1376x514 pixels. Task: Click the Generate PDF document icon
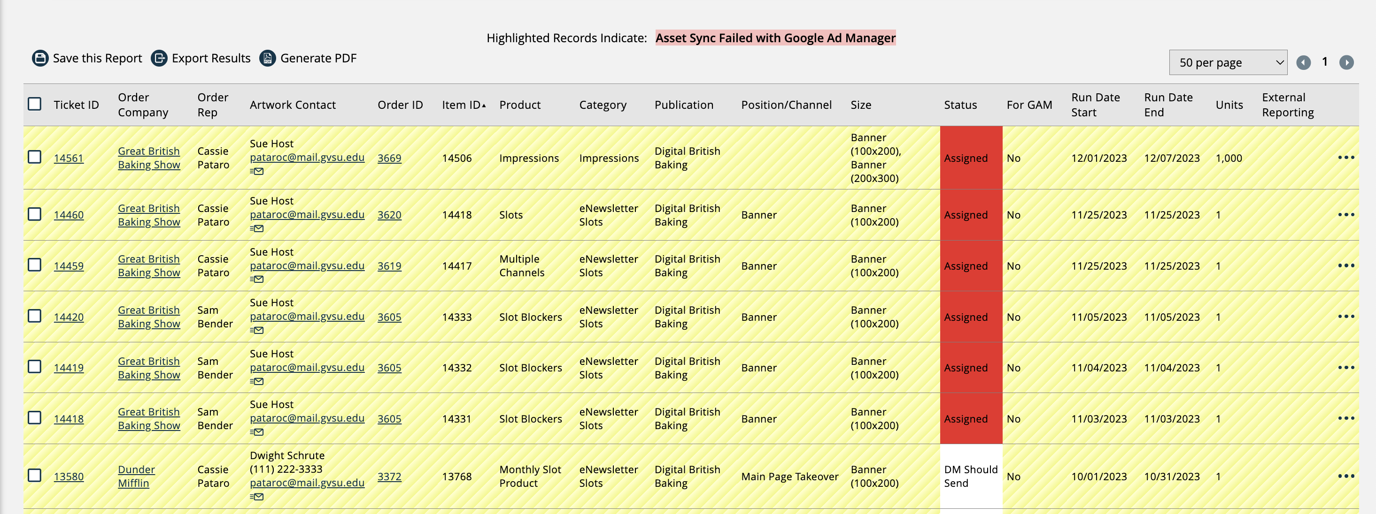tap(268, 58)
